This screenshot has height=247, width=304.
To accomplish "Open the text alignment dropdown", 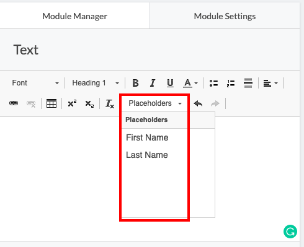I will click(270, 83).
